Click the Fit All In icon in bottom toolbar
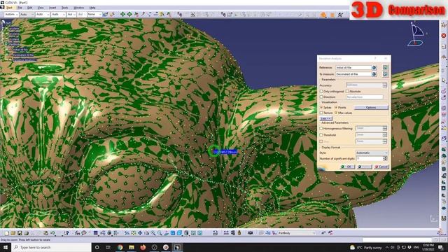The width and height of the screenshot is (448, 252). pos(134,233)
